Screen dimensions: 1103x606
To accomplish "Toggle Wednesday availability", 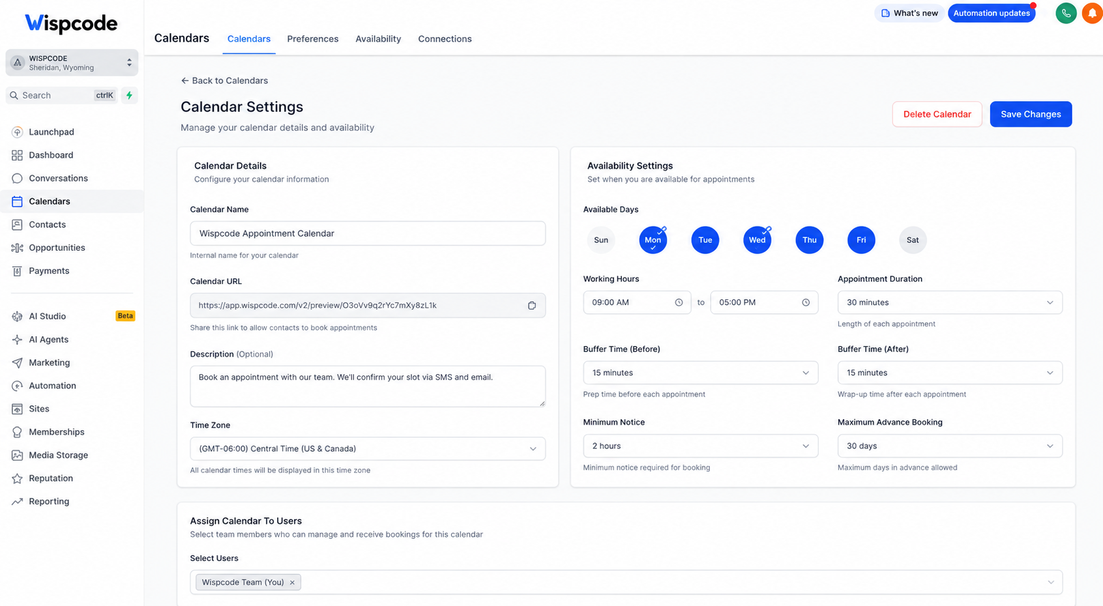I will (757, 240).
